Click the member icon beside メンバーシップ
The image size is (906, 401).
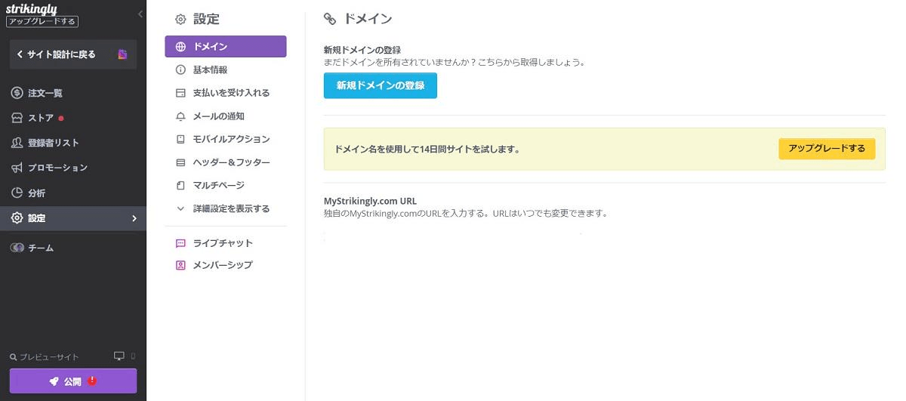[x=180, y=265]
